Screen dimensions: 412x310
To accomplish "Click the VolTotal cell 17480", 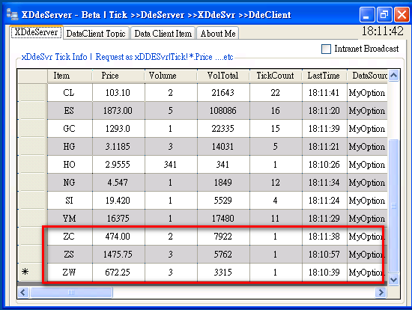I will [223, 219].
